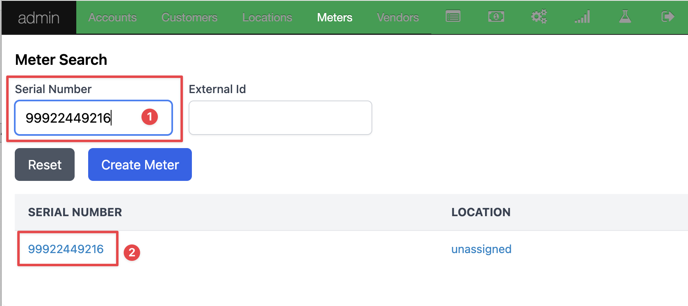
Task: Open the Customers tab
Action: pyautogui.click(x=189, y=17)
